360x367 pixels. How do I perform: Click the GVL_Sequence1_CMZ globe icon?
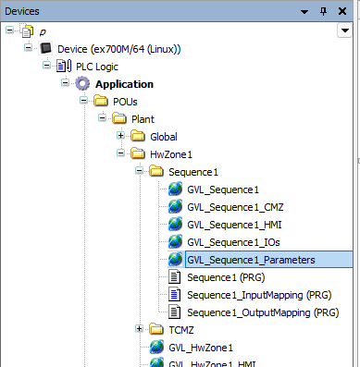tap(175, 206)
